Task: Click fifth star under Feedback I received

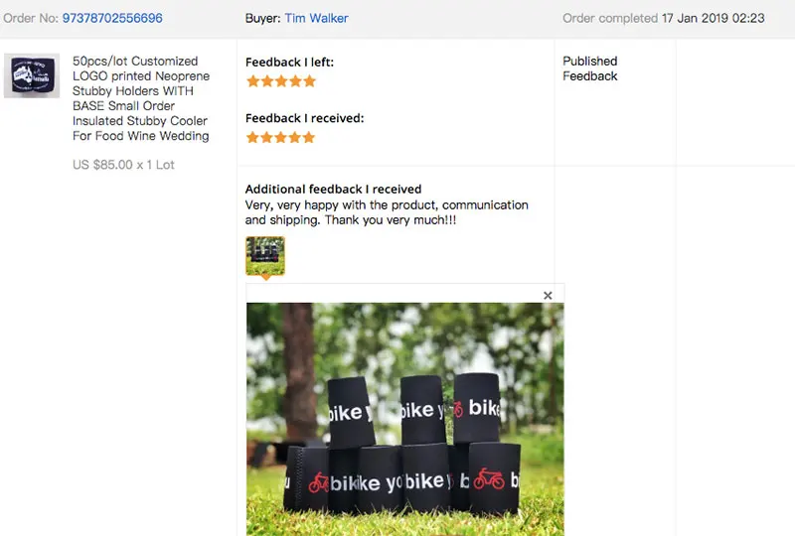Action: [309, 137]
